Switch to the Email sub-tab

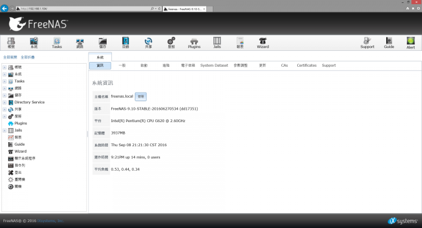pyautogui.click(x=188, y=65)
